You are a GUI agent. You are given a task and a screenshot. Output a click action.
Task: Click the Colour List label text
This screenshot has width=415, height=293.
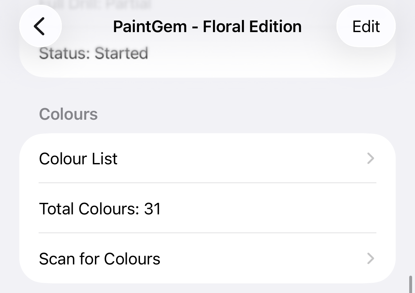pos(78,159)
